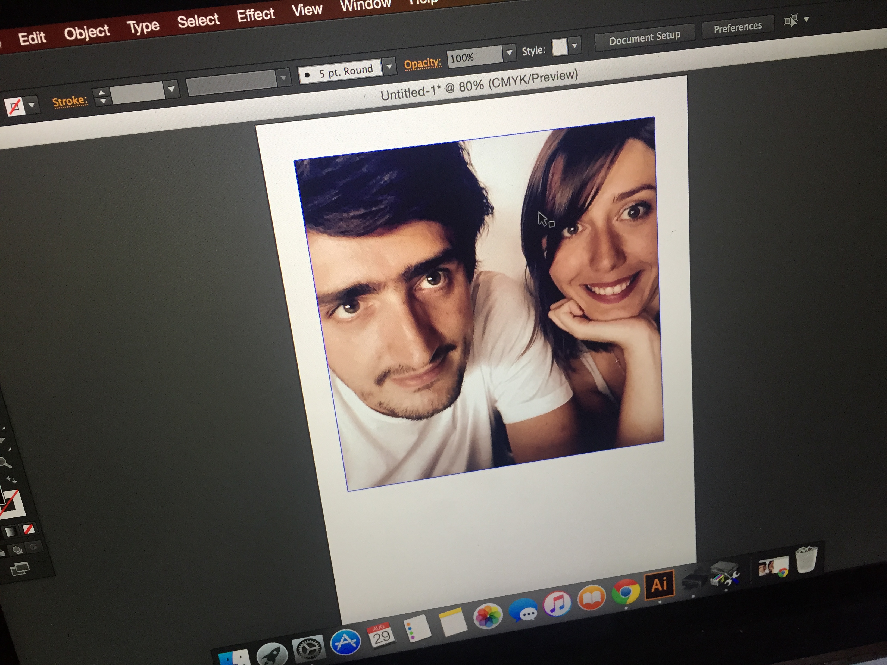Click the Adobe Illustrator dock icon

(659, 585)
